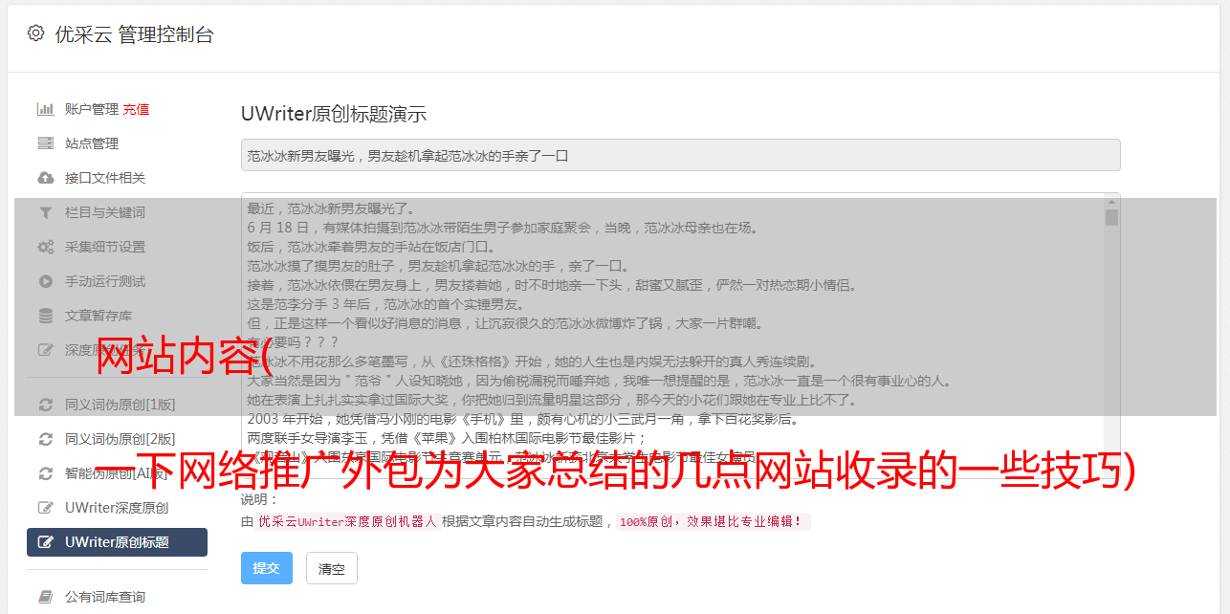Click the bar chart icon for 账户管理
Screen dimensions: 1230x614
[45, 109]
